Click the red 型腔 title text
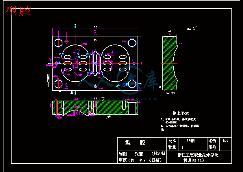The width and height of the screenshot is (243, 172). [18, 11]
